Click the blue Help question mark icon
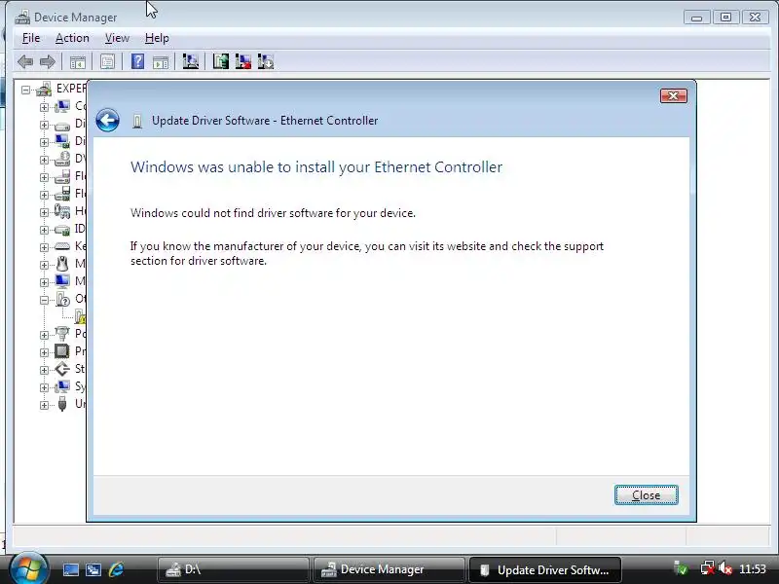Screen dimensions: 779x584 (137, 61)
